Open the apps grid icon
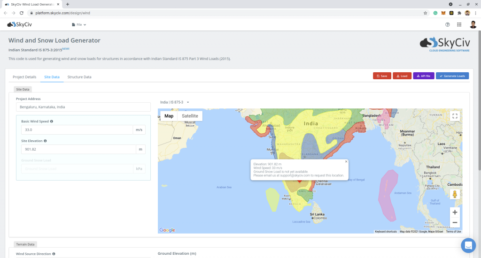 coord(459,24)
